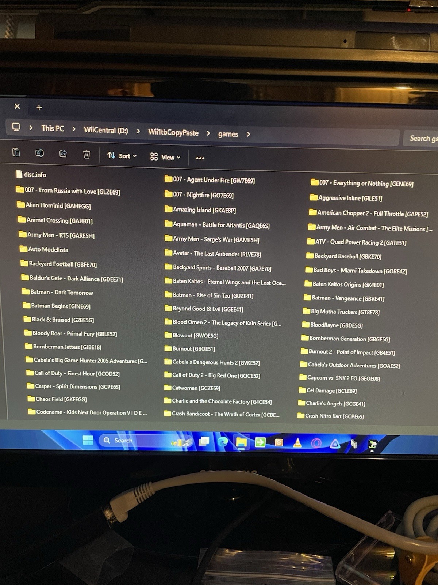Open a new tab with the plus button

tap(39, 107)
